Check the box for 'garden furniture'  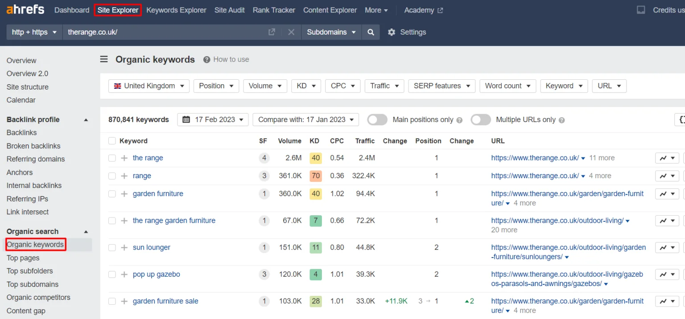click(x=112, y=194)
